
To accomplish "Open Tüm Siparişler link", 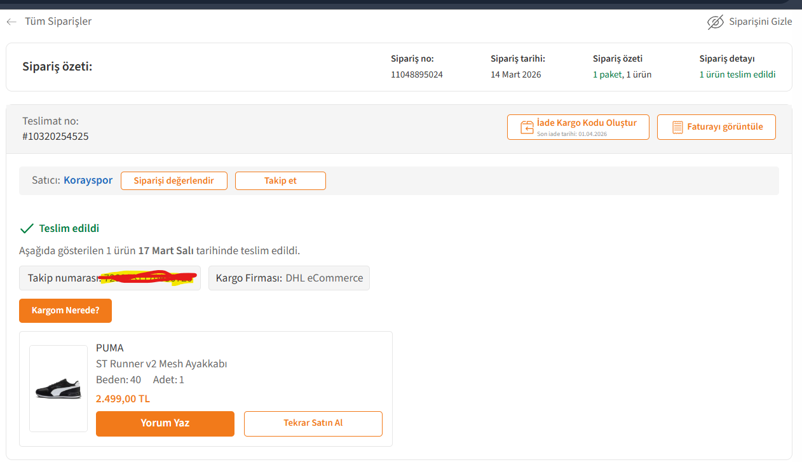I will [58, 22].
